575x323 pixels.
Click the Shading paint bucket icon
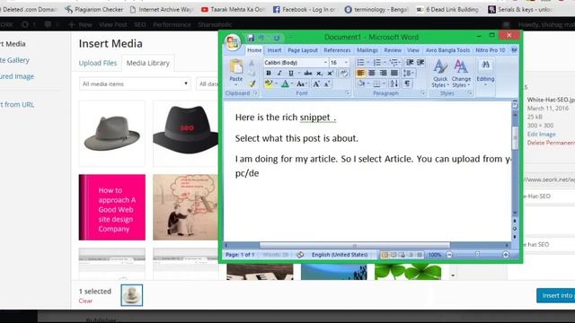[361, 83]
